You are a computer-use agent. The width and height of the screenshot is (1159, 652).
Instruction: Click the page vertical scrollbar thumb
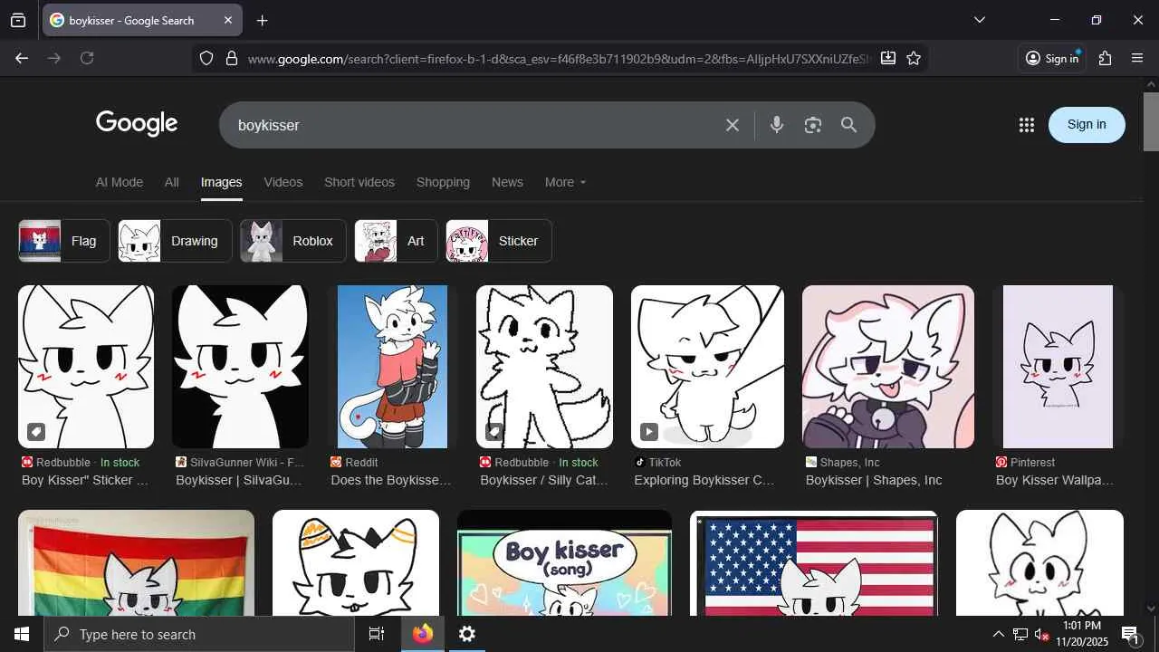pyautogui.click(x=1151, y=121)
